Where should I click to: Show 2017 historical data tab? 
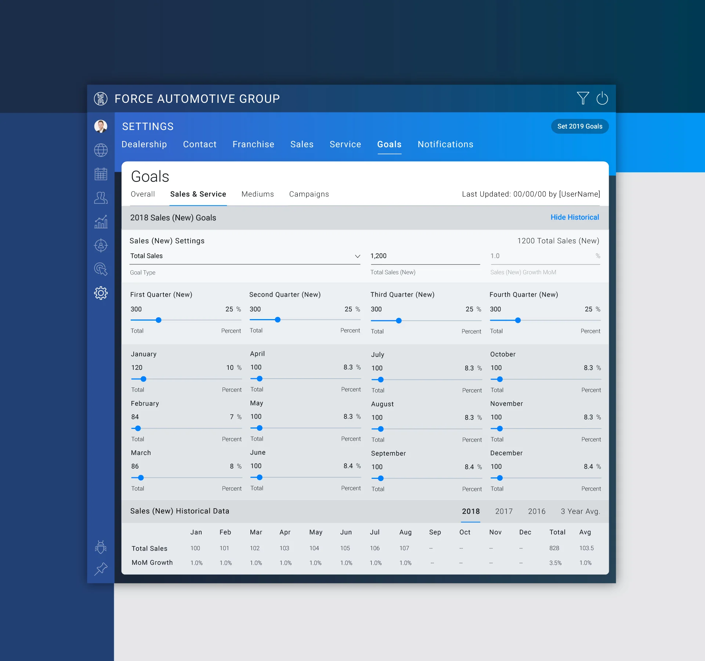tap(503, 511)
